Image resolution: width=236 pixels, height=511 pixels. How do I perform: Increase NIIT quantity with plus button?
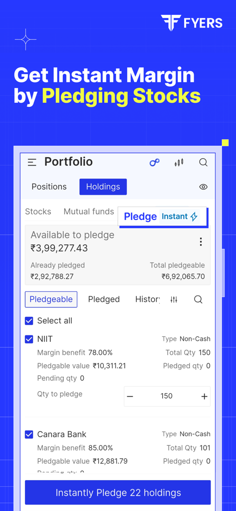(204, 396)
